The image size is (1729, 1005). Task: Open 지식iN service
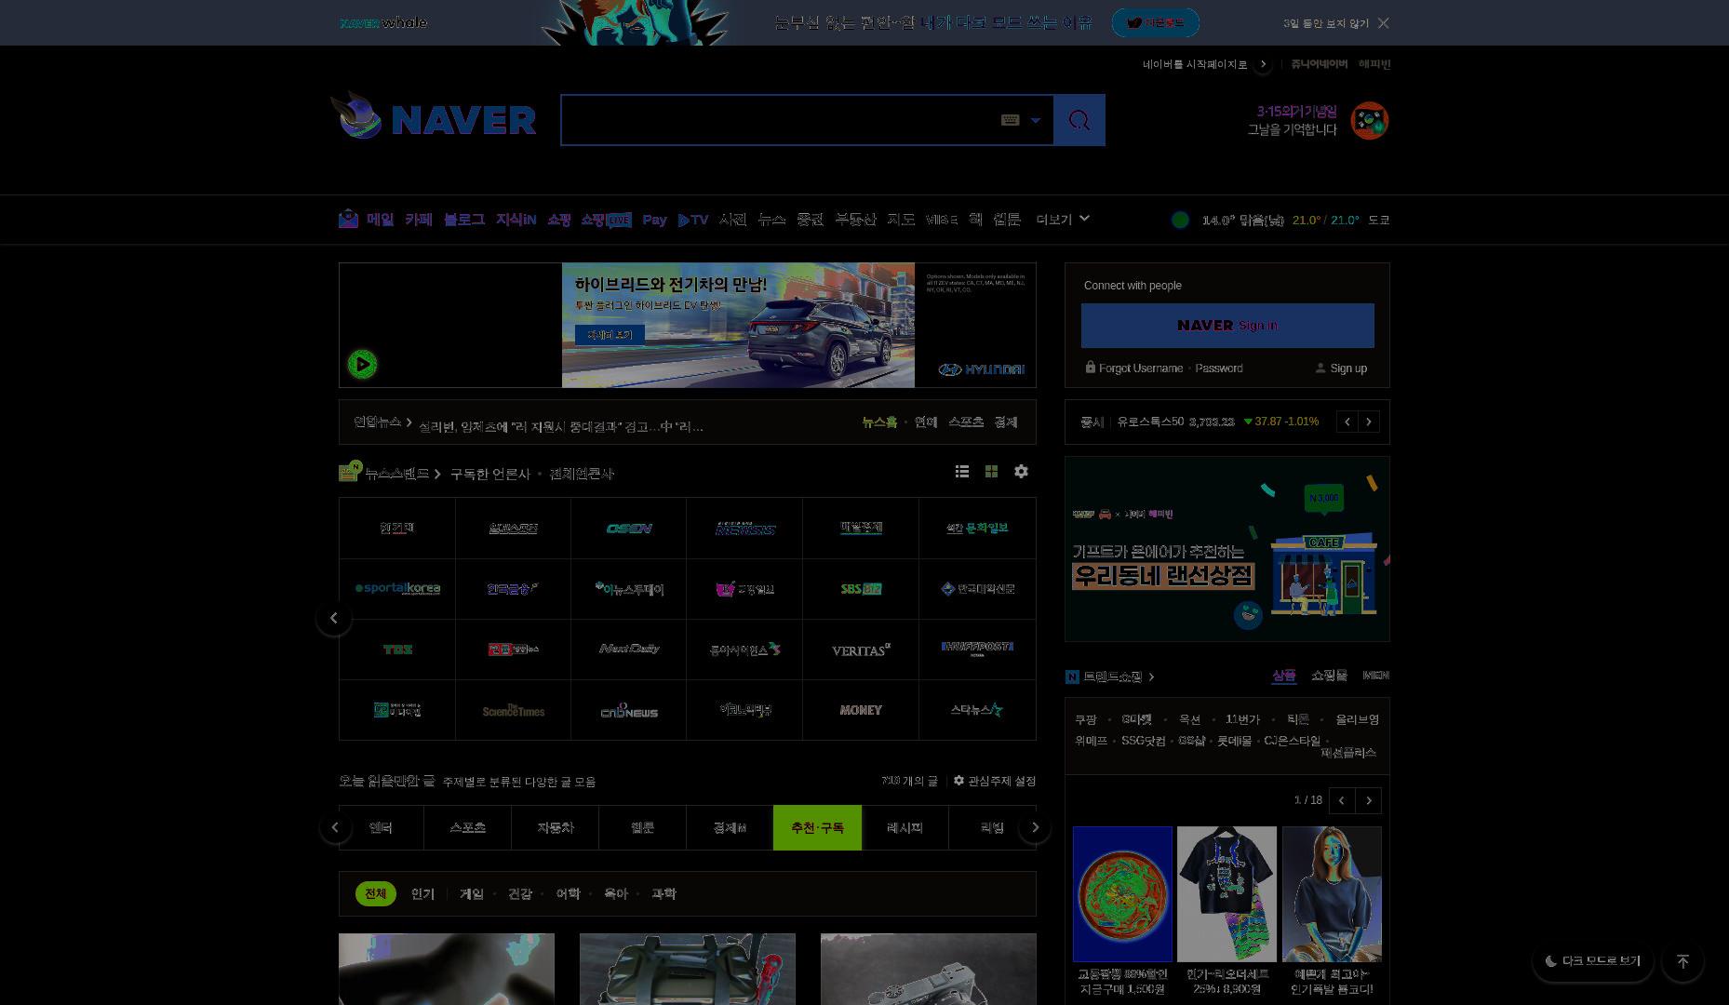[516, 220]
